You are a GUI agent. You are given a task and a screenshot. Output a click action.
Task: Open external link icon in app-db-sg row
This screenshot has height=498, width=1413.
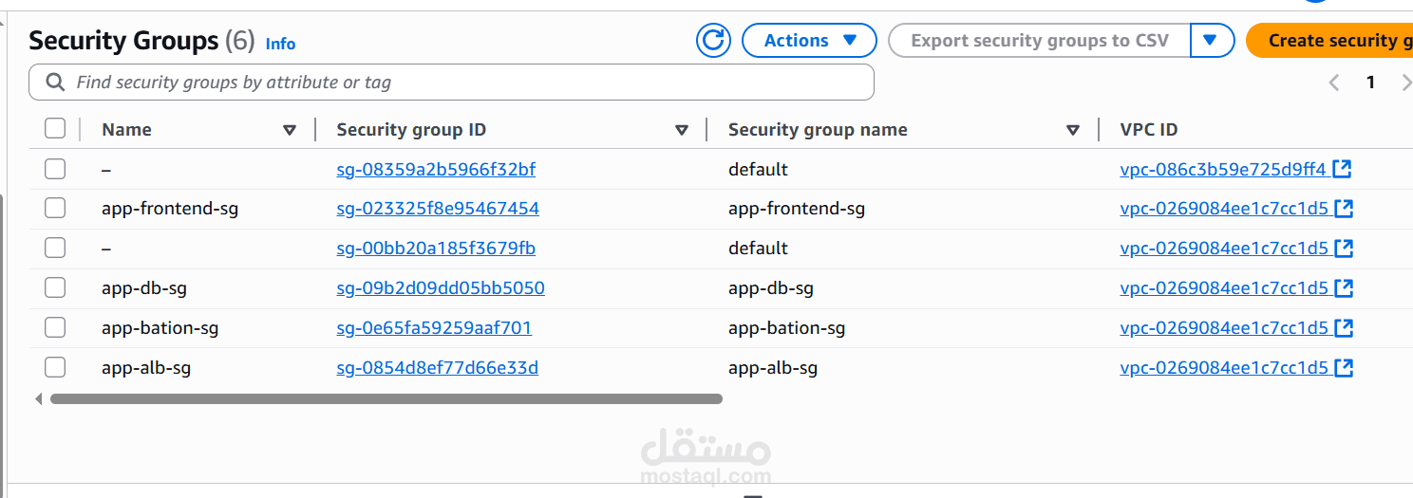click(1344, 287)
